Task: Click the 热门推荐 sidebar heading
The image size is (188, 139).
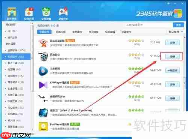Action: (x=11, y=25)
